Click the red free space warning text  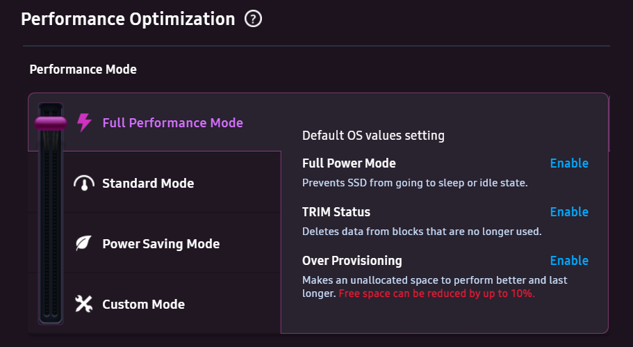point(436,293)
